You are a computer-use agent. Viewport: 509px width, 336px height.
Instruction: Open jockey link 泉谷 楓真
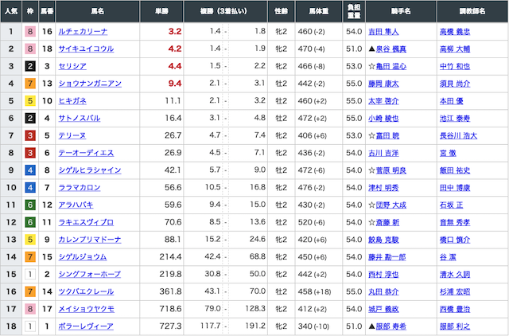[390, 49]
